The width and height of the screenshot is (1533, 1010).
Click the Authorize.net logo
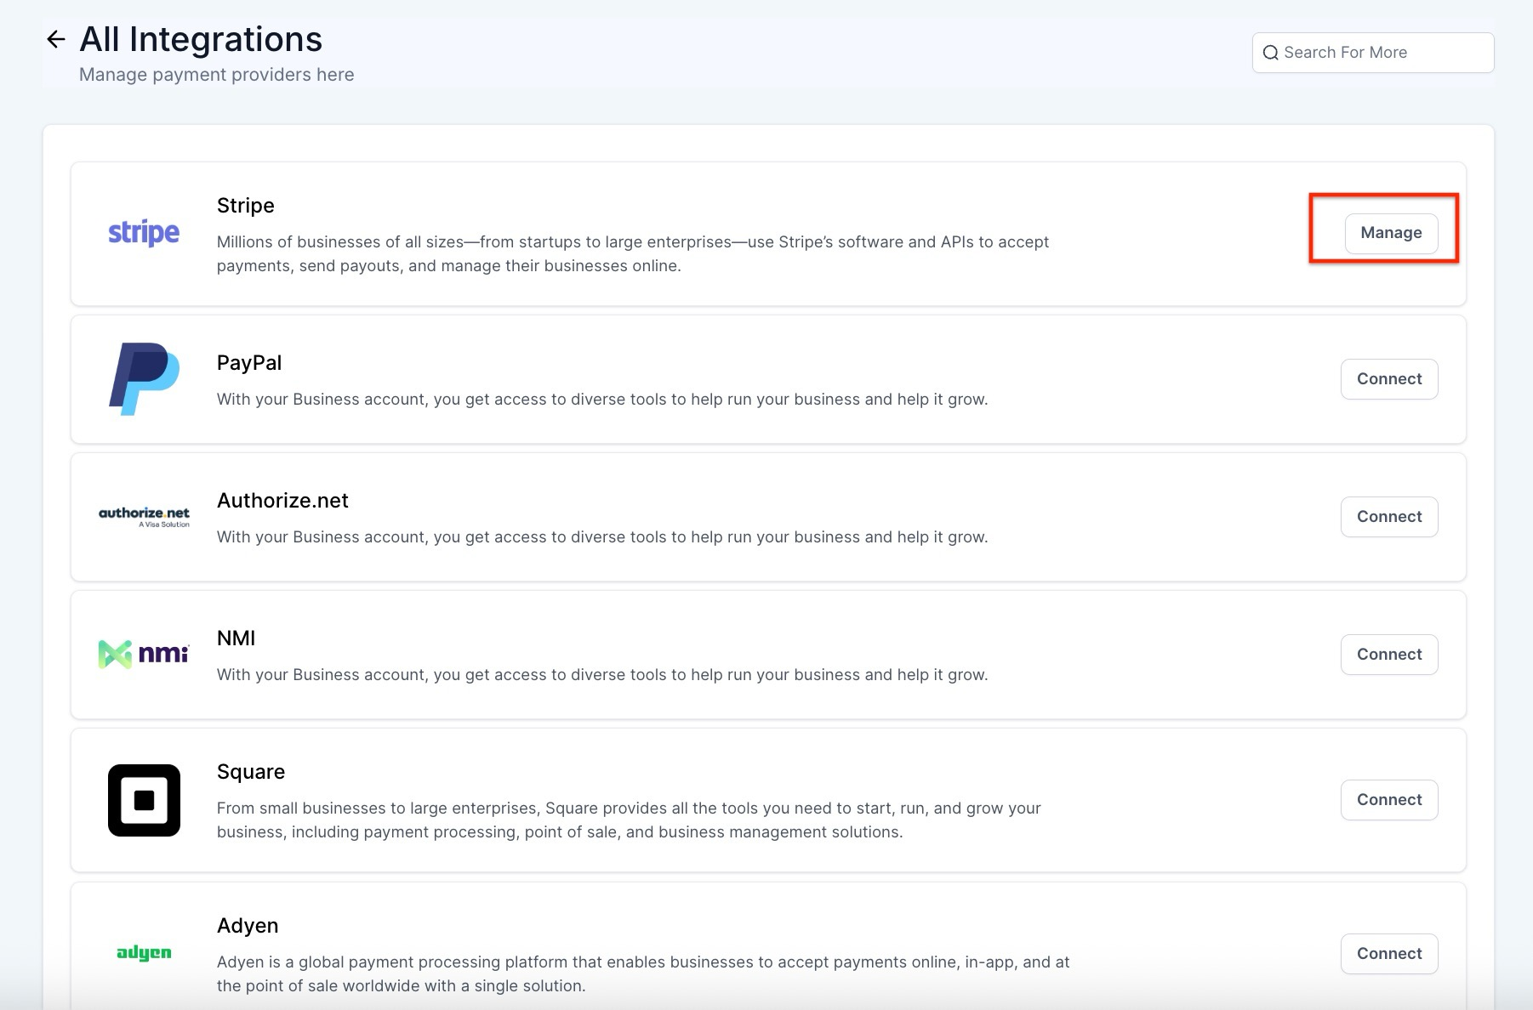point(144,517)
